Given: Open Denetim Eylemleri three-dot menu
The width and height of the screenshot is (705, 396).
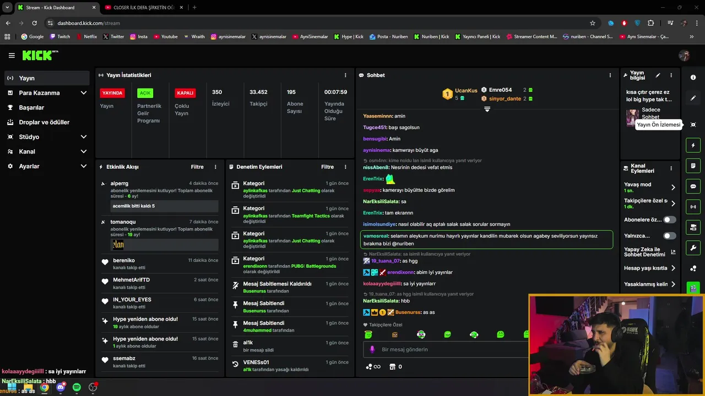Looking at the screenshot, I should [x=345, y=167].
